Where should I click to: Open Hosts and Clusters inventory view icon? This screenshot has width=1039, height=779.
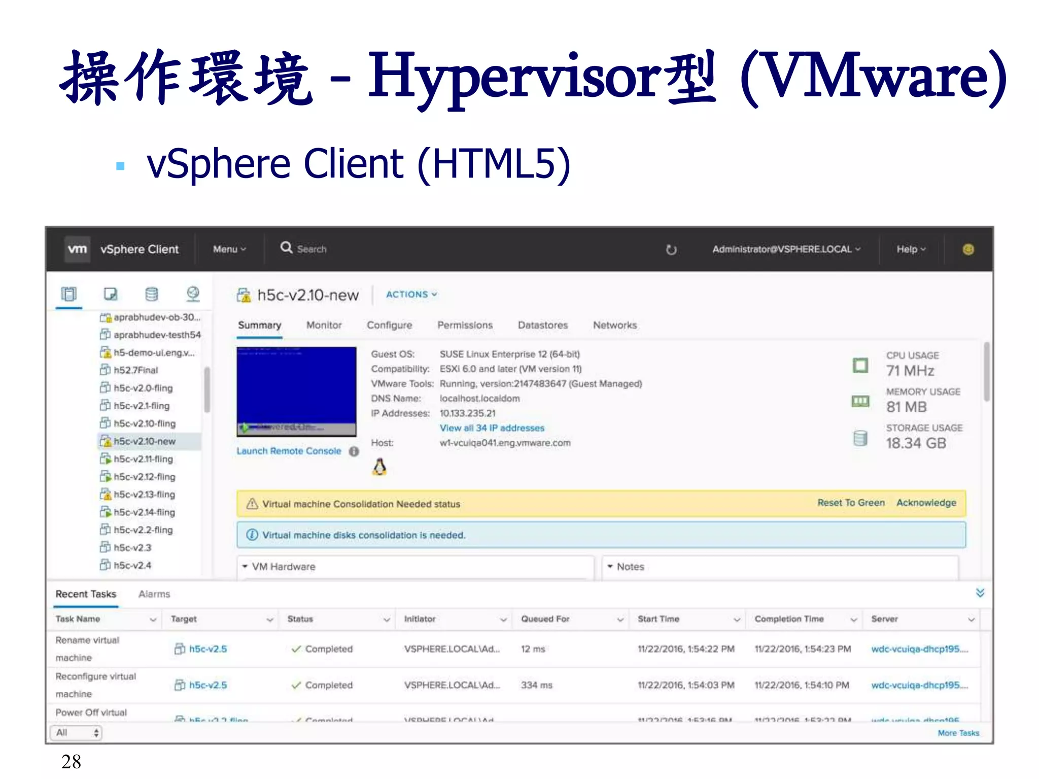pos(69,294)
